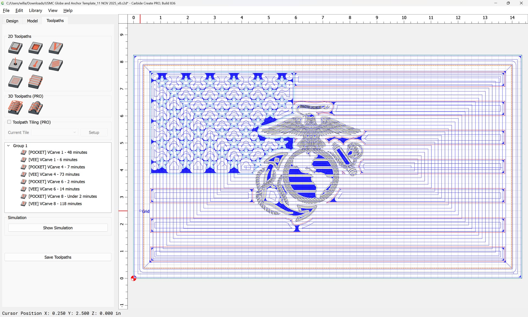Select the Texture toolpath icon
This screenshot has height=317, width=528.
click(56, 65)
